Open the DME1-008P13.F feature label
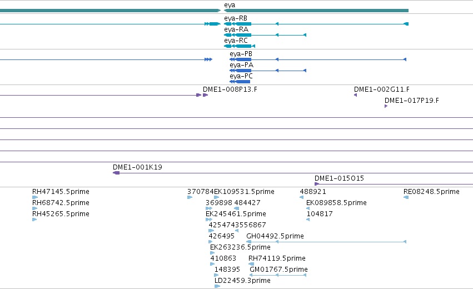The width and height of the screenshot is (473, 289). pos(230,89)
